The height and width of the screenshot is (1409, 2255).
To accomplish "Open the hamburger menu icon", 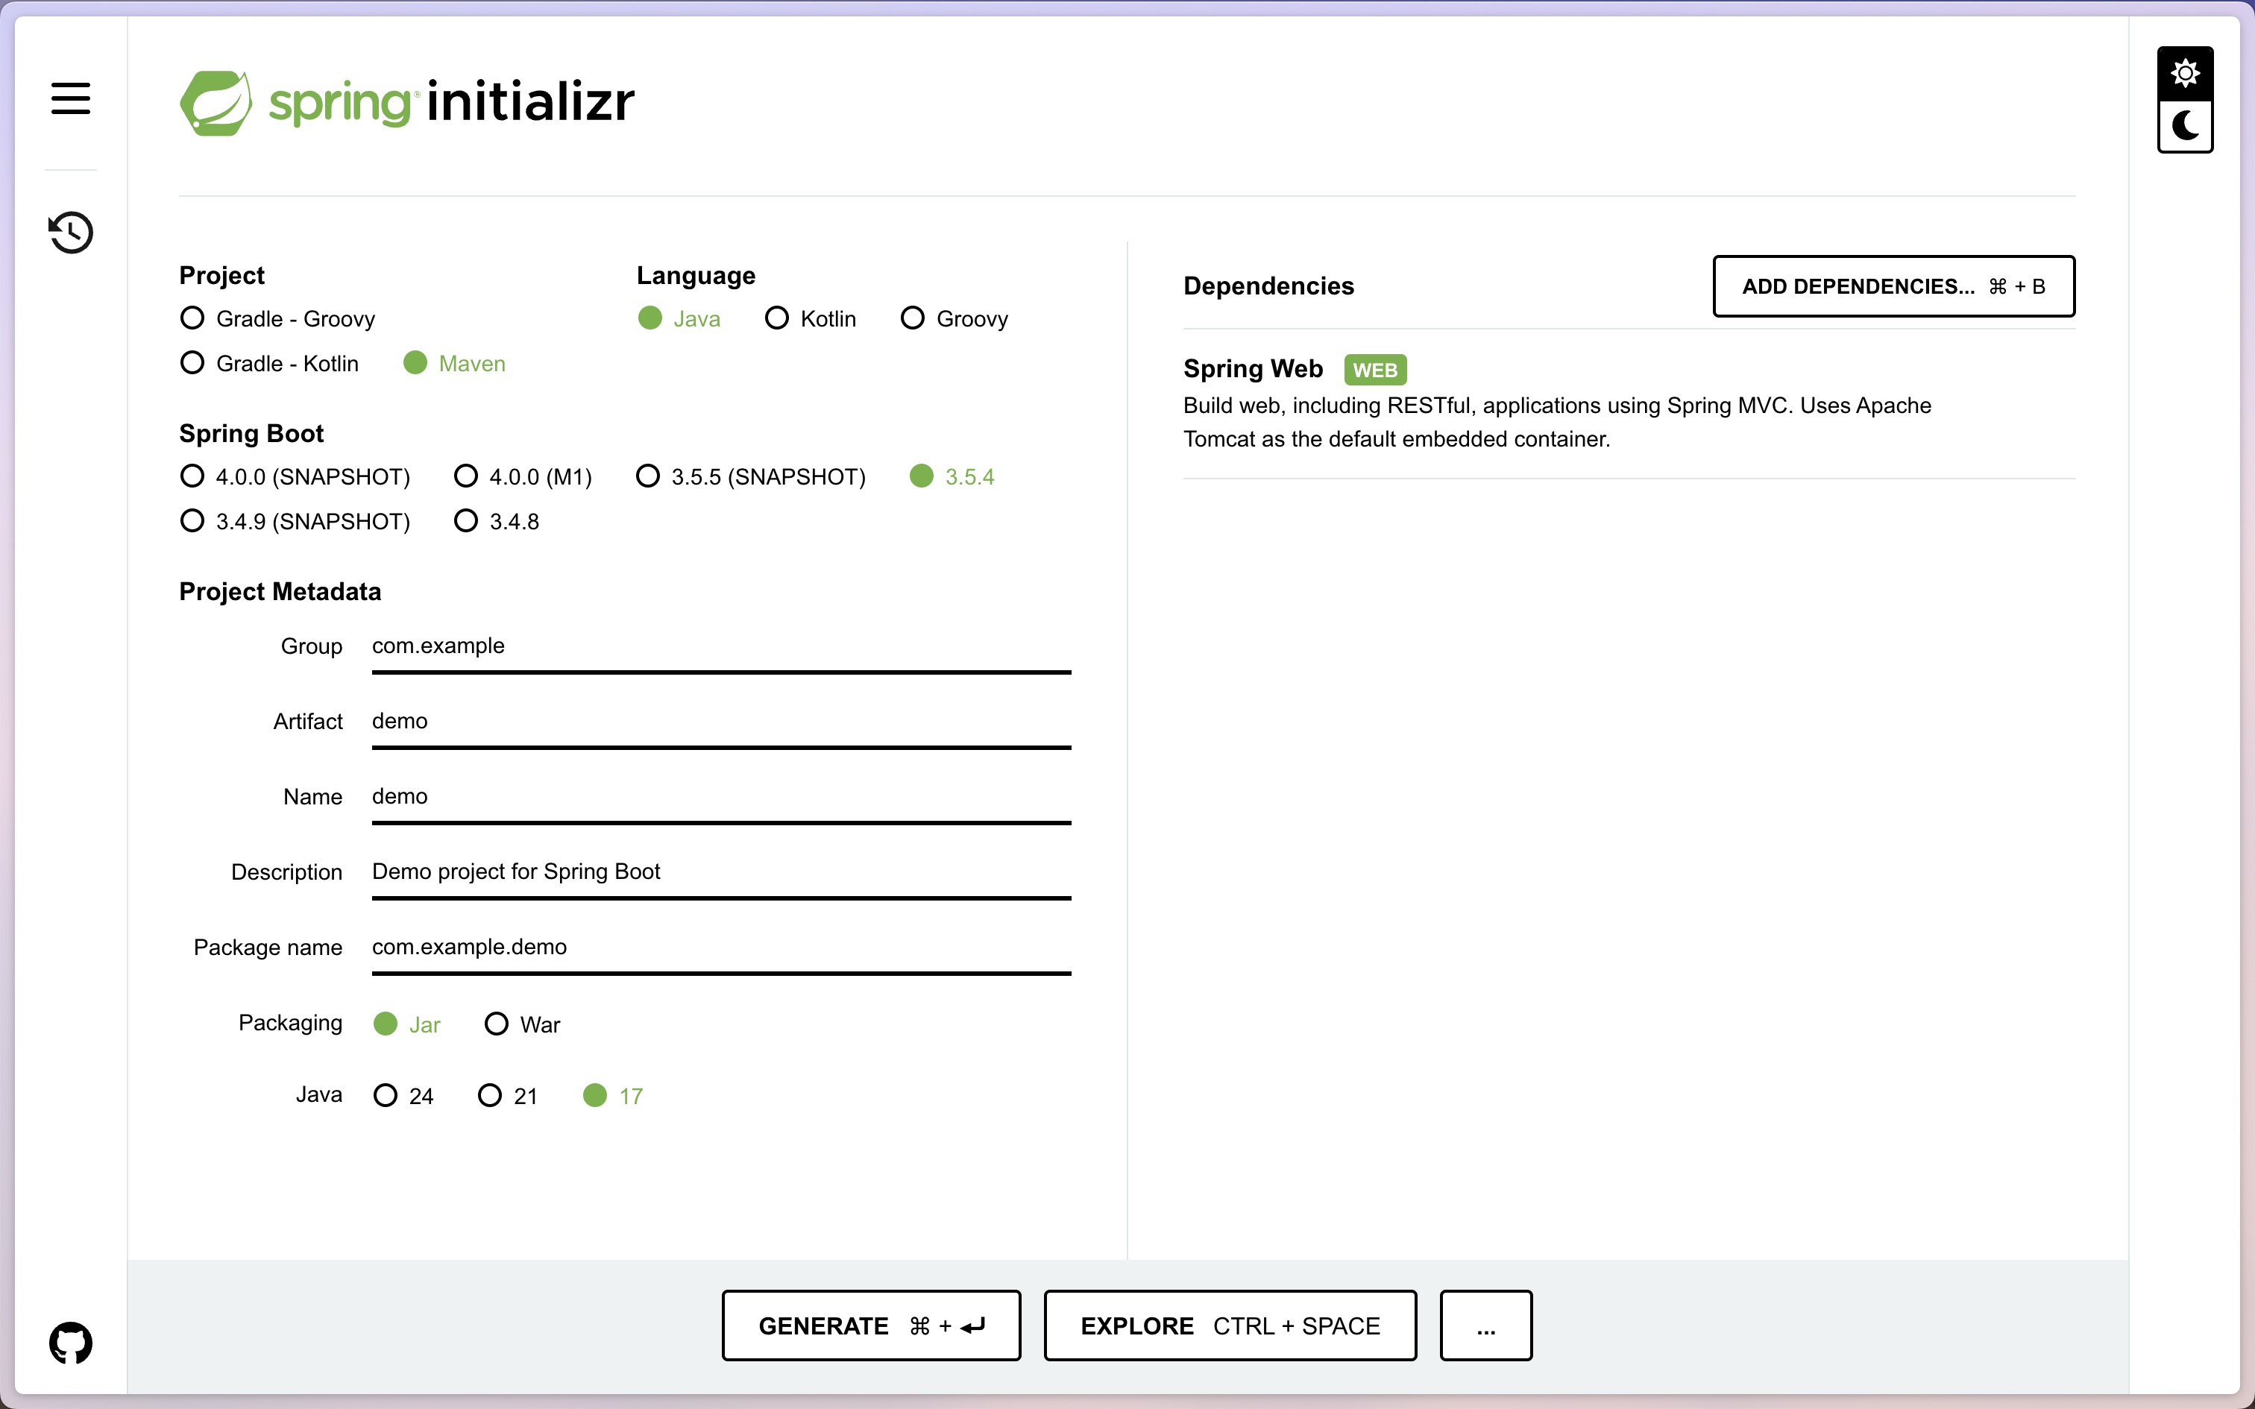I will (x=71, y=98).
